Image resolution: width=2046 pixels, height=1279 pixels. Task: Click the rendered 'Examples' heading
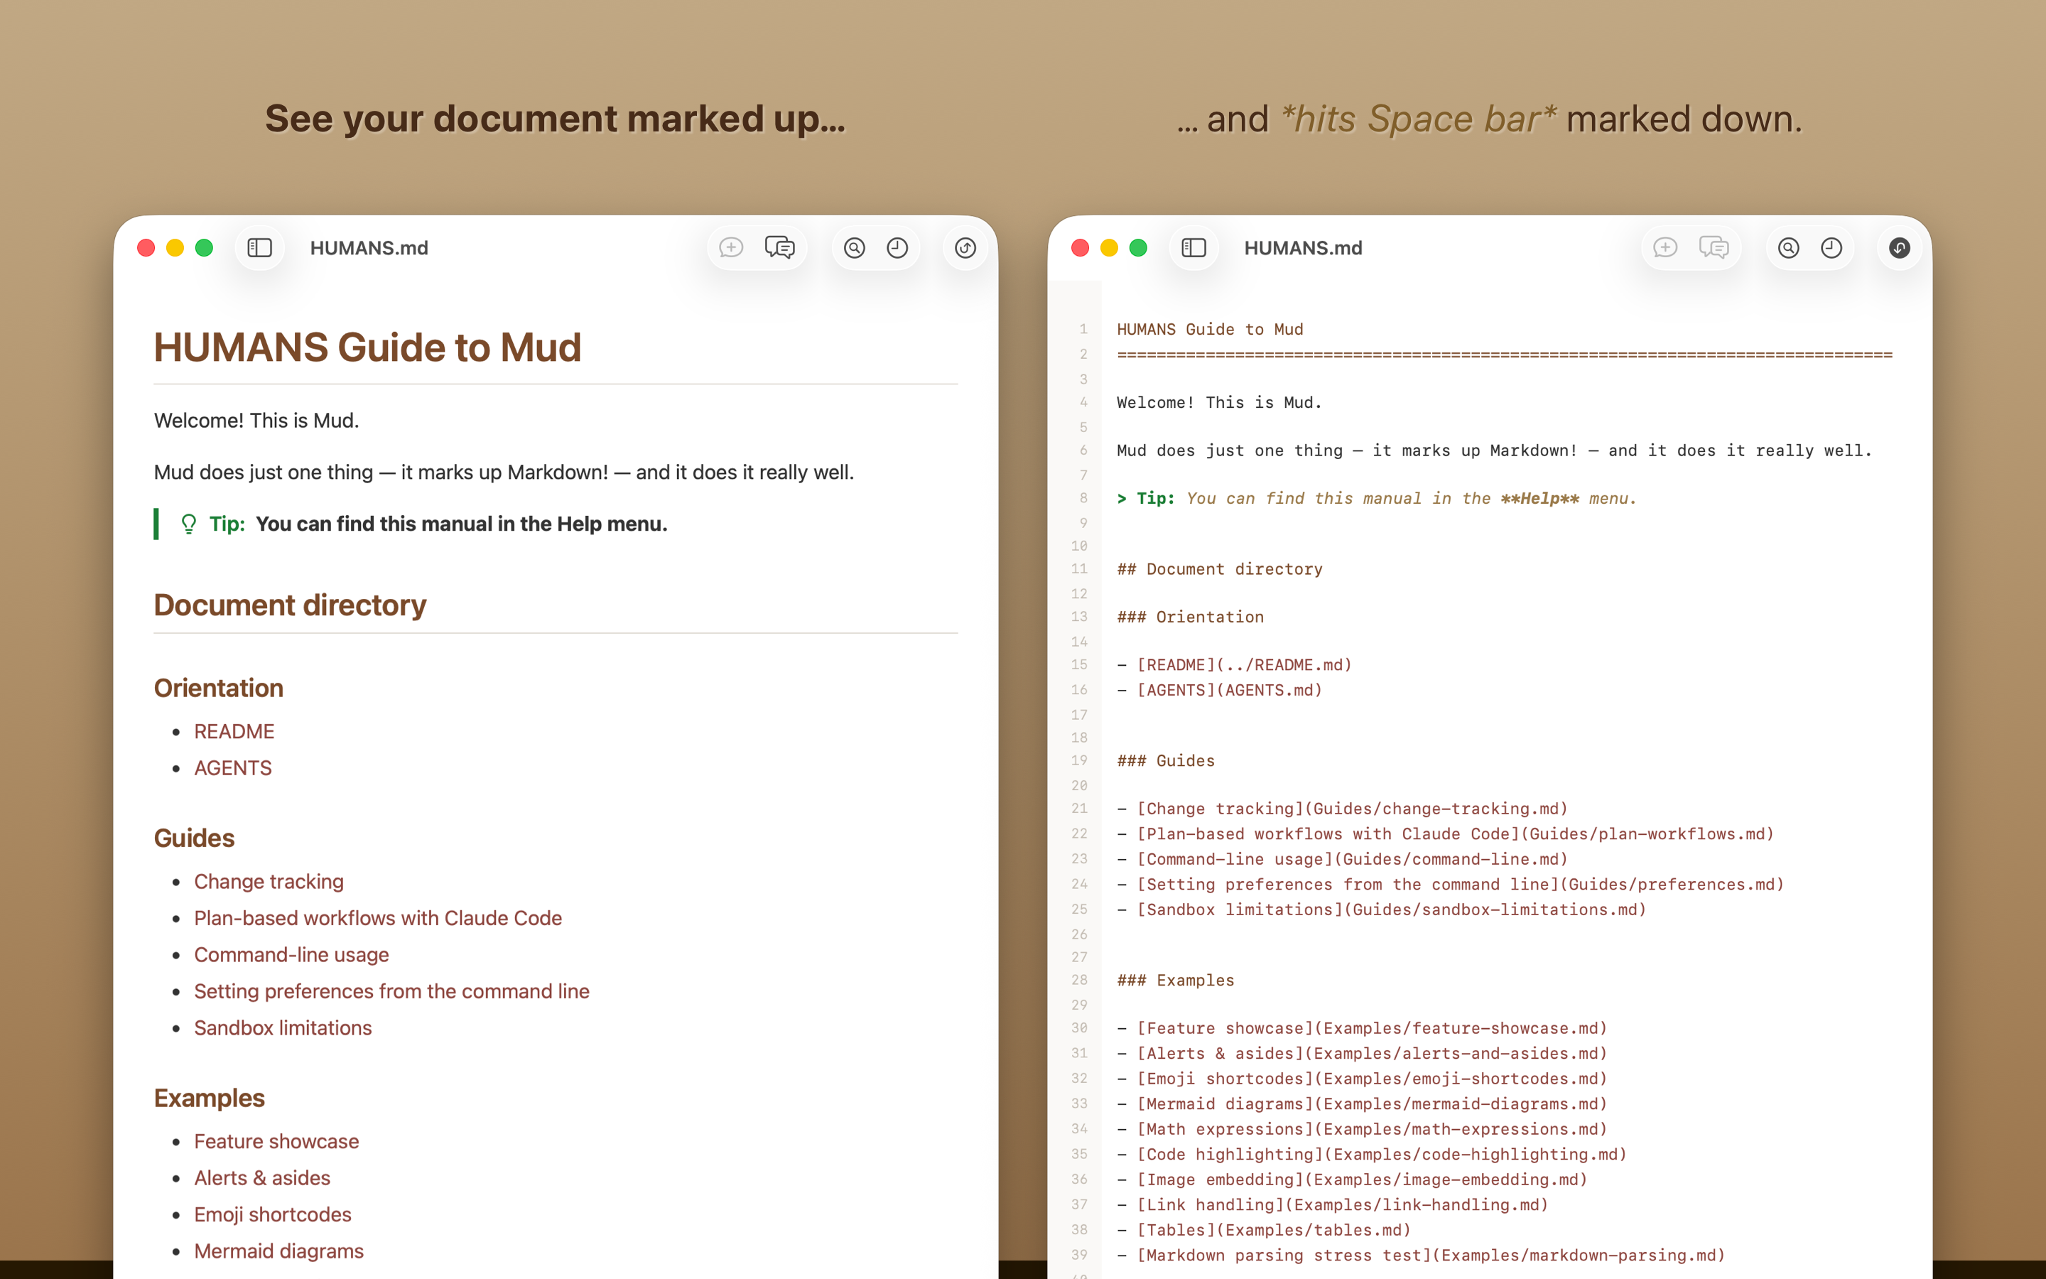[x=209, y=1098]
